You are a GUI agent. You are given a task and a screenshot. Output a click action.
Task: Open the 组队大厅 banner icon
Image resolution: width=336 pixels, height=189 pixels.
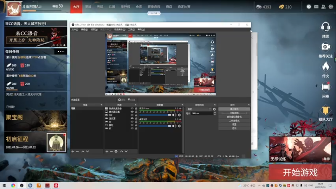(325, 110)
